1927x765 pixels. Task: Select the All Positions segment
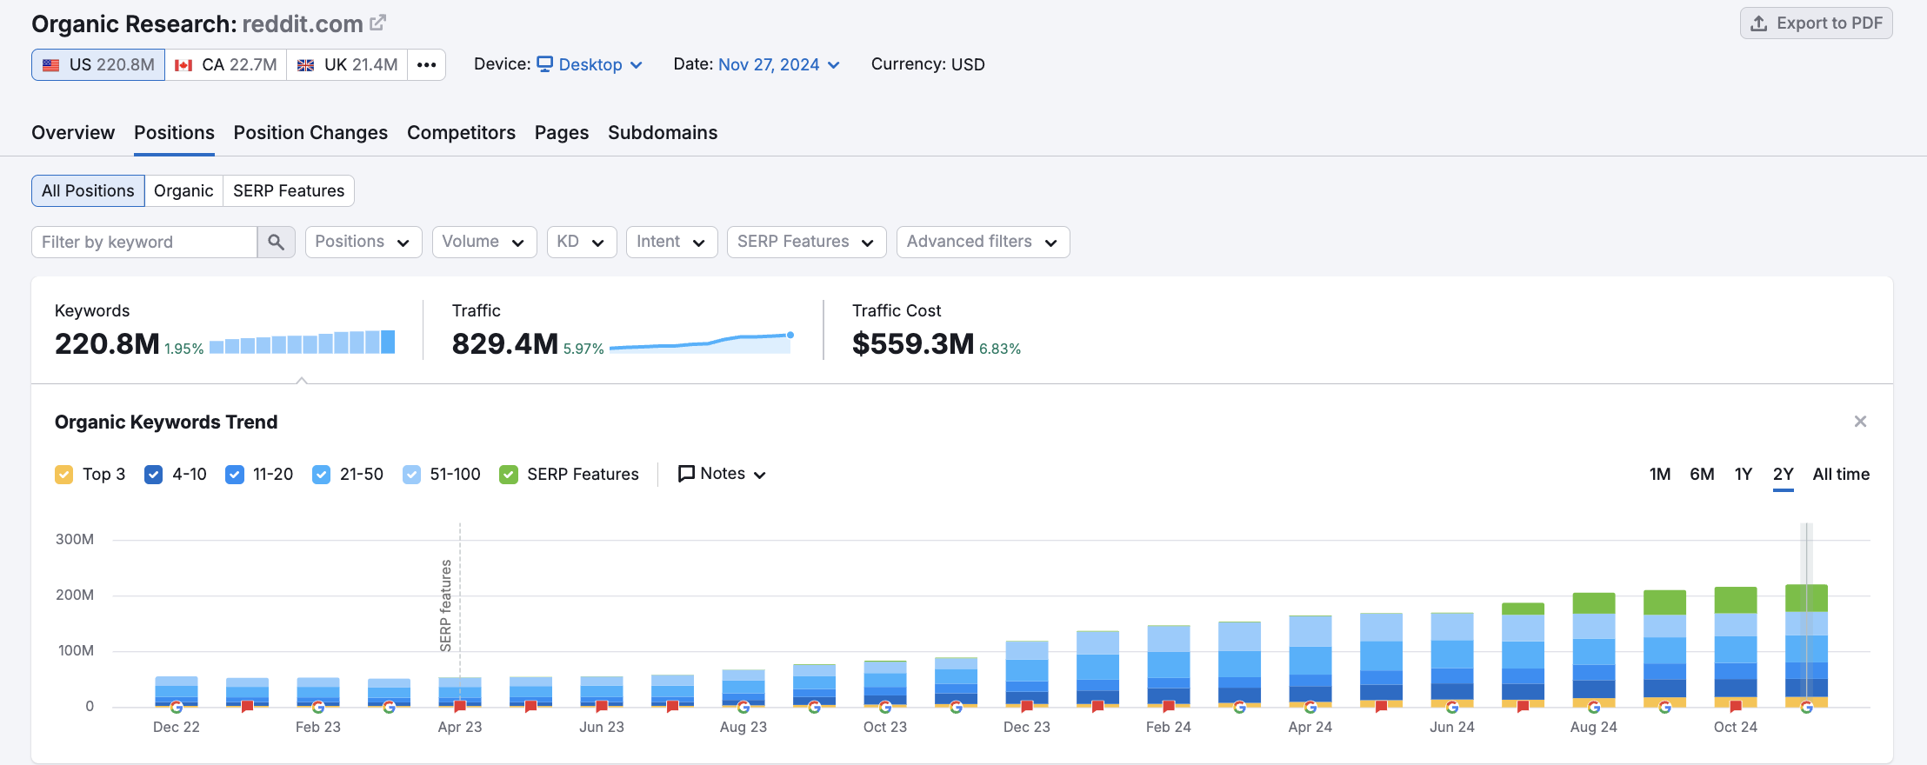[88, 190]
